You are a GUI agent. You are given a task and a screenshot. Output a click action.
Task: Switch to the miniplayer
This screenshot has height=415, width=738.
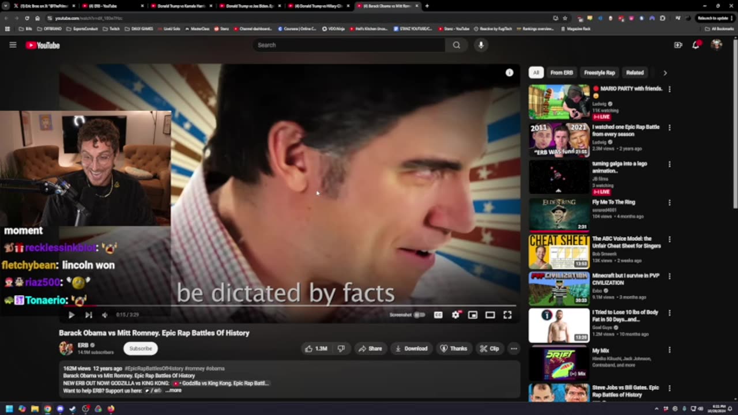[x=473, y=315]
